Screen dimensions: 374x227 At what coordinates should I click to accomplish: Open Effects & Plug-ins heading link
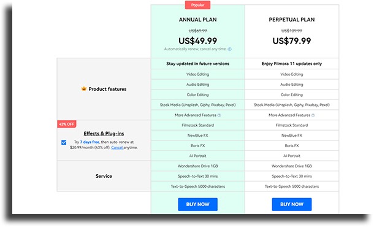(x=104, y=133)
